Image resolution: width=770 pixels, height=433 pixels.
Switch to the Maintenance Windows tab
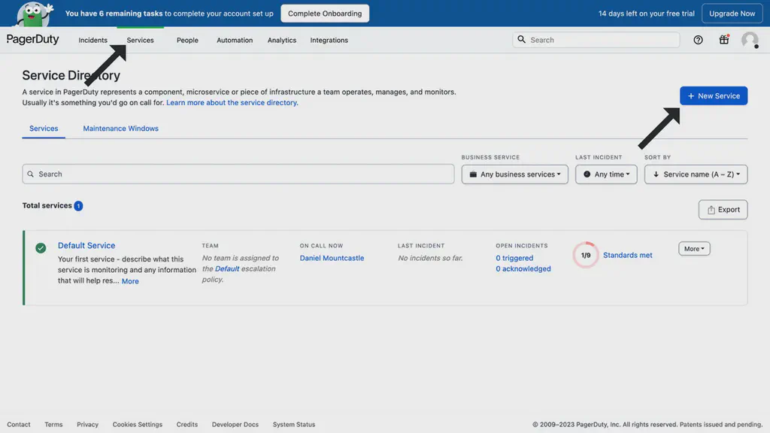120,128
